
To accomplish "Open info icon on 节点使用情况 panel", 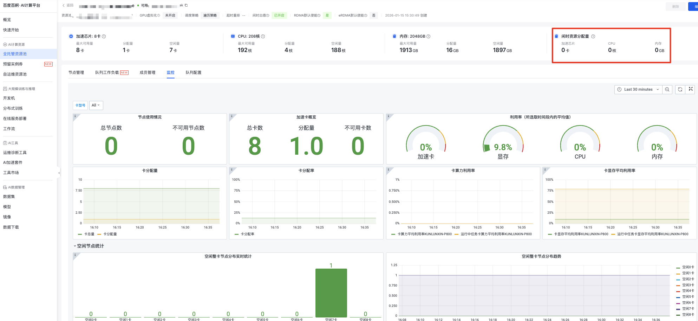I will [75, 116].
